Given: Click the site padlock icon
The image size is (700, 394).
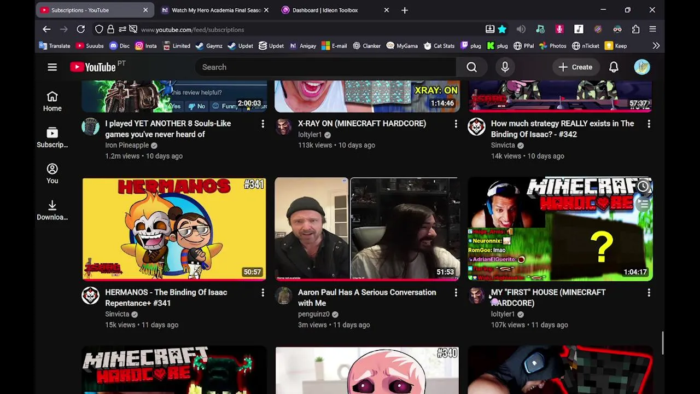Looking at the screenshot, I should 110,29.
